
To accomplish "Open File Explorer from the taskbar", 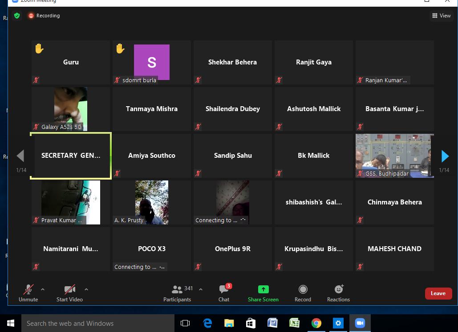I will point(229,323).
